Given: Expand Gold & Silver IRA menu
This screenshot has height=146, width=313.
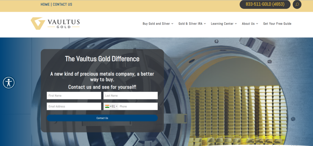Looking at the screenshot, I should click(192, 24).
